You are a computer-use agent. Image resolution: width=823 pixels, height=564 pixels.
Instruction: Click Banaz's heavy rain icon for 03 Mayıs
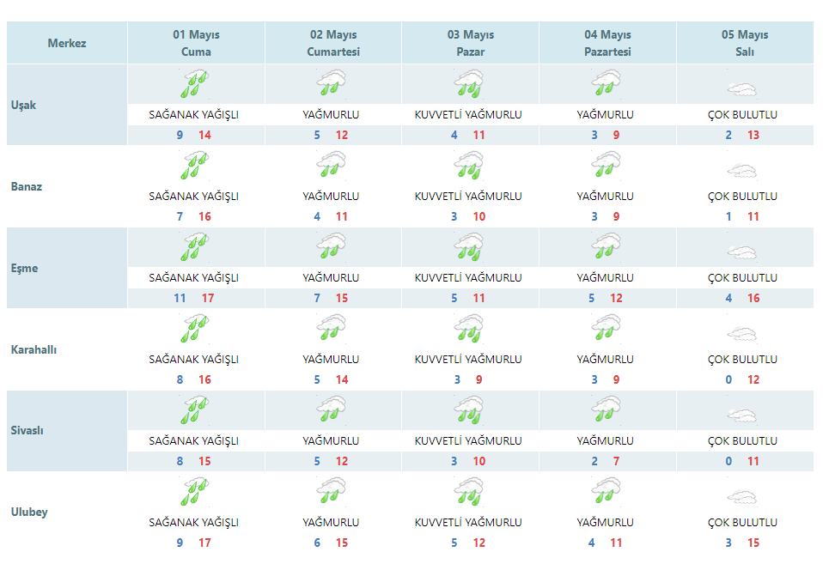click(468, 166)
